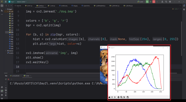186x102 pixels.
Task: Open more tool windows ellipsis in left bar
Action: pyautogui.click(x=2, y=14)
